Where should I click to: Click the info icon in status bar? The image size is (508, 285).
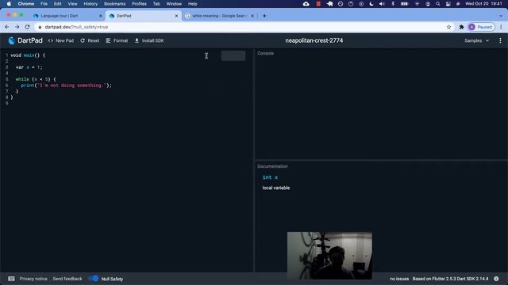[496, 279]
